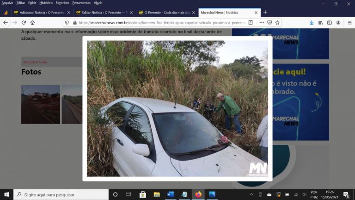Open Cortana from the taskbar
Screen dimensions: 355x200
[115, 194]
